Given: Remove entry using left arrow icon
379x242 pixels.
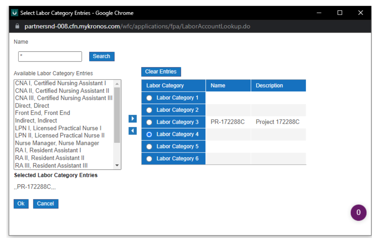Looking at the screenshot, I should (132, 131).
